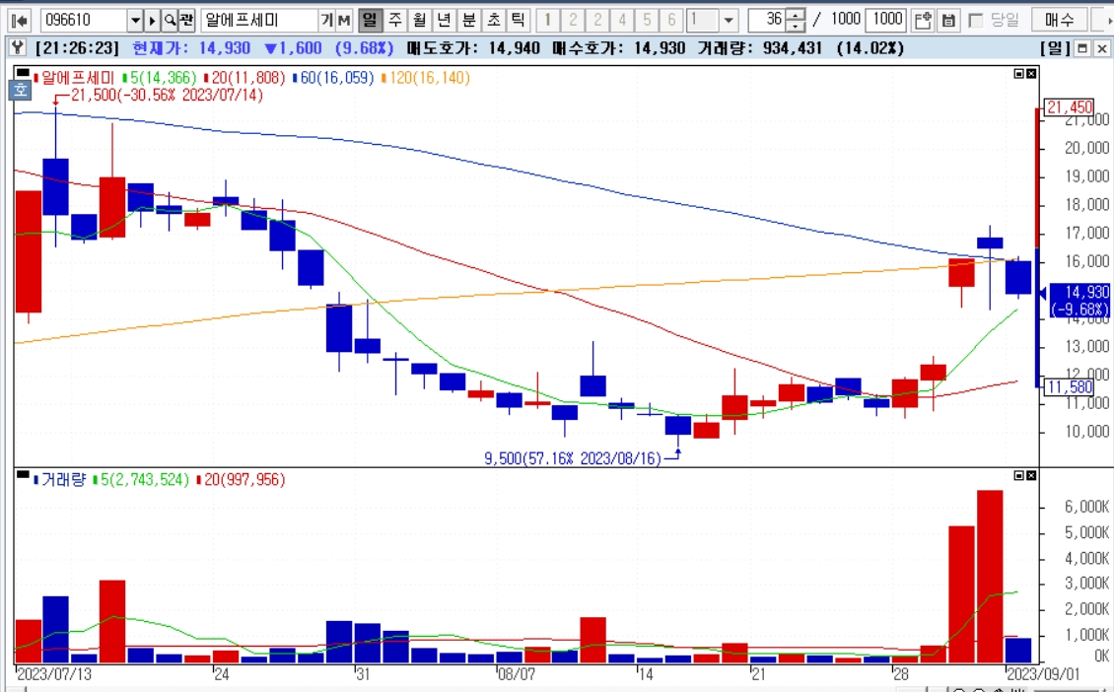This screenshot has height=692, width=1114.
Task: Click price chart legend black toggle icon
Action: [x=23, y=73]
